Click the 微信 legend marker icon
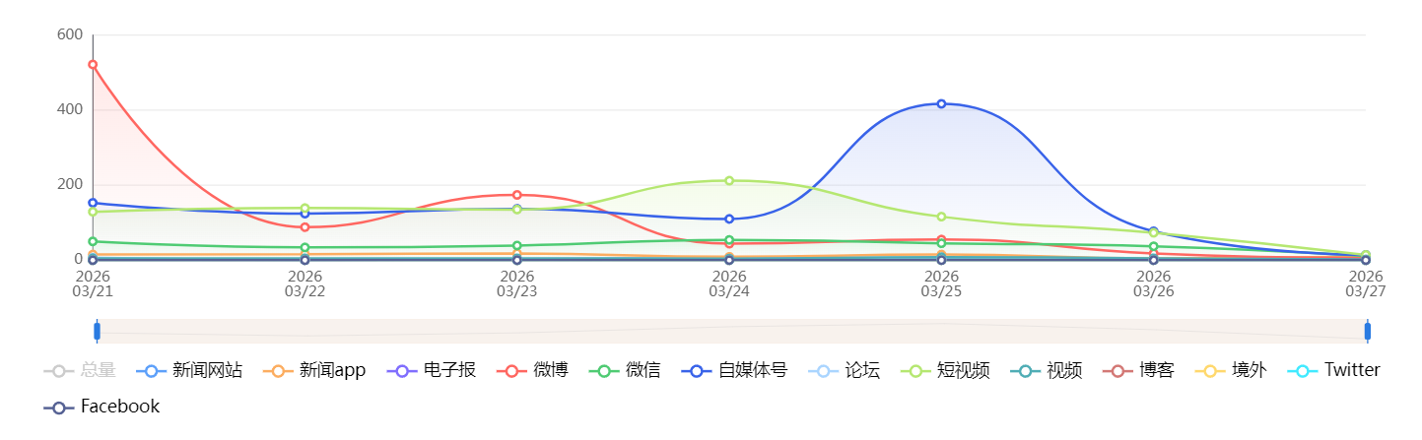 click(601, 371)
